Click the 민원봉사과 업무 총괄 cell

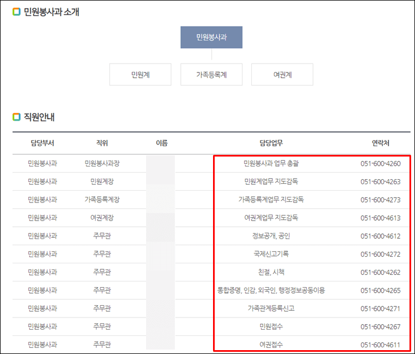click(271, 164)
